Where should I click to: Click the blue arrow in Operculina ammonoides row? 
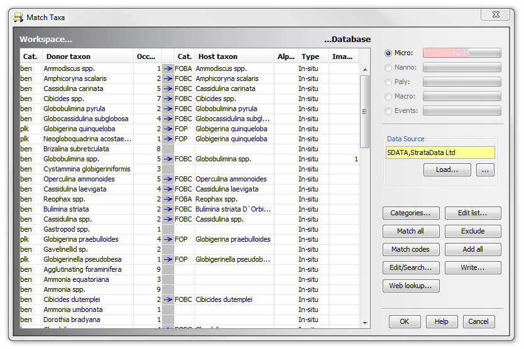(168, 179)
